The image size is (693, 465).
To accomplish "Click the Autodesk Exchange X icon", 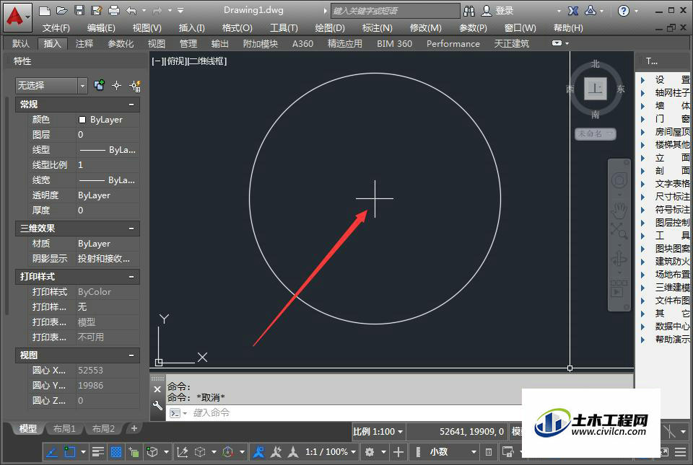I will 573,11.
